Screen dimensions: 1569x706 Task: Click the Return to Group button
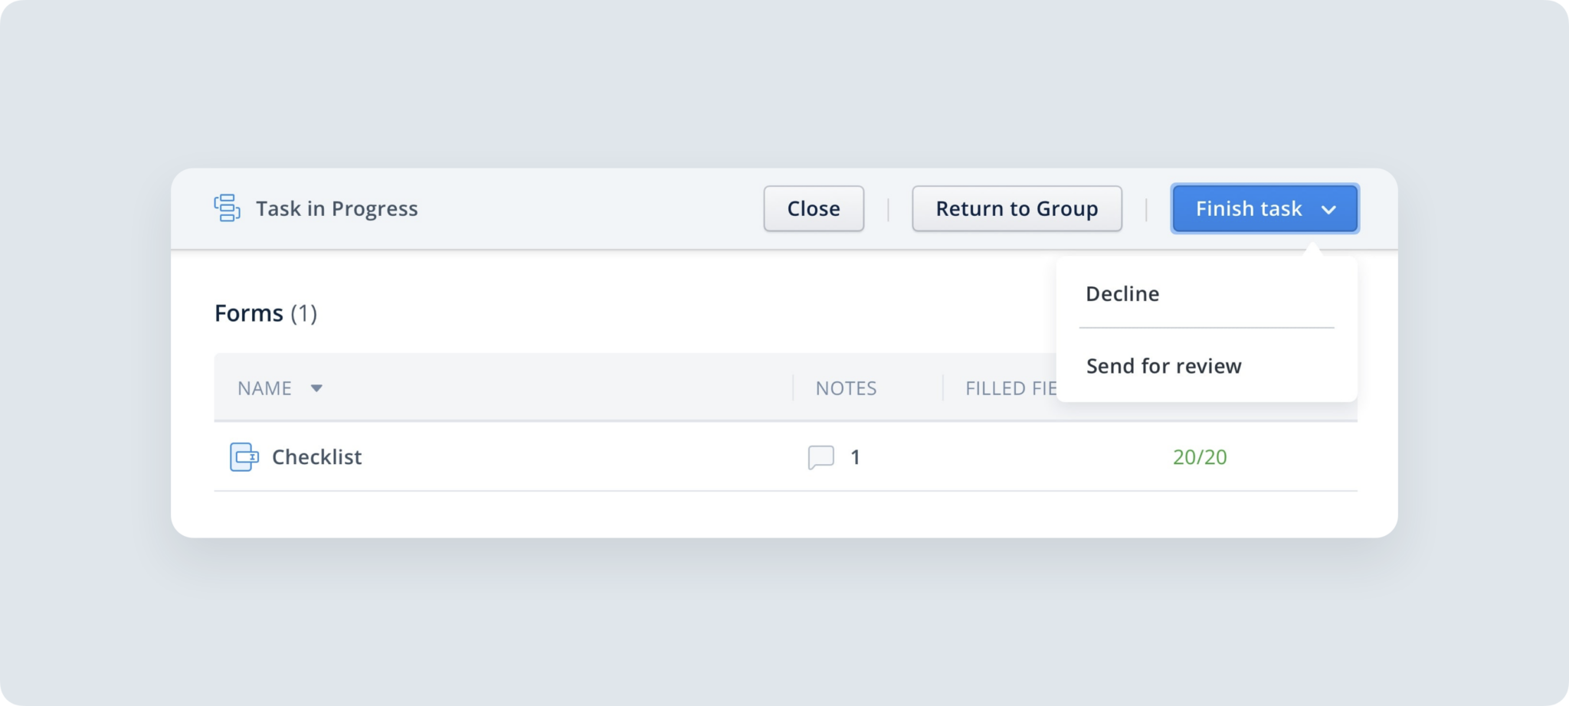pos(1017,208)
